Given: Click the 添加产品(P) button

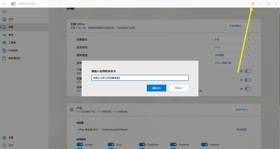Looking at the screenshot, I should coord(241,110).
